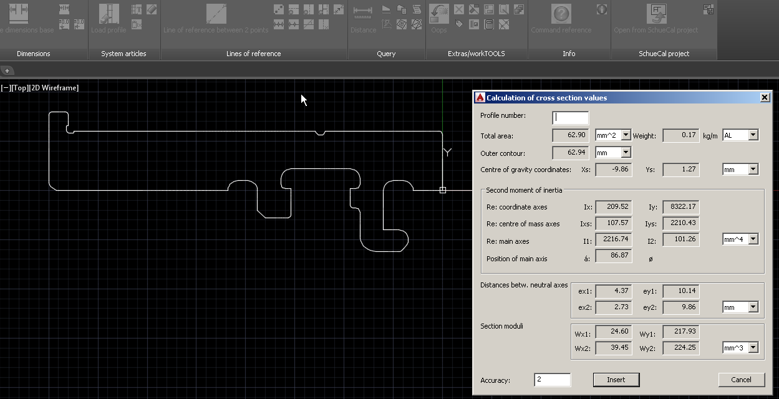Open the Total area unit dropdown (mm^2)
Screen dimensions: 779x399
point(626,135)
